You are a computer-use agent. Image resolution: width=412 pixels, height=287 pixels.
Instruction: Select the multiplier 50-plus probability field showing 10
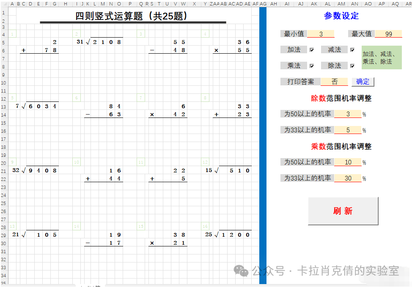(348, 162)
